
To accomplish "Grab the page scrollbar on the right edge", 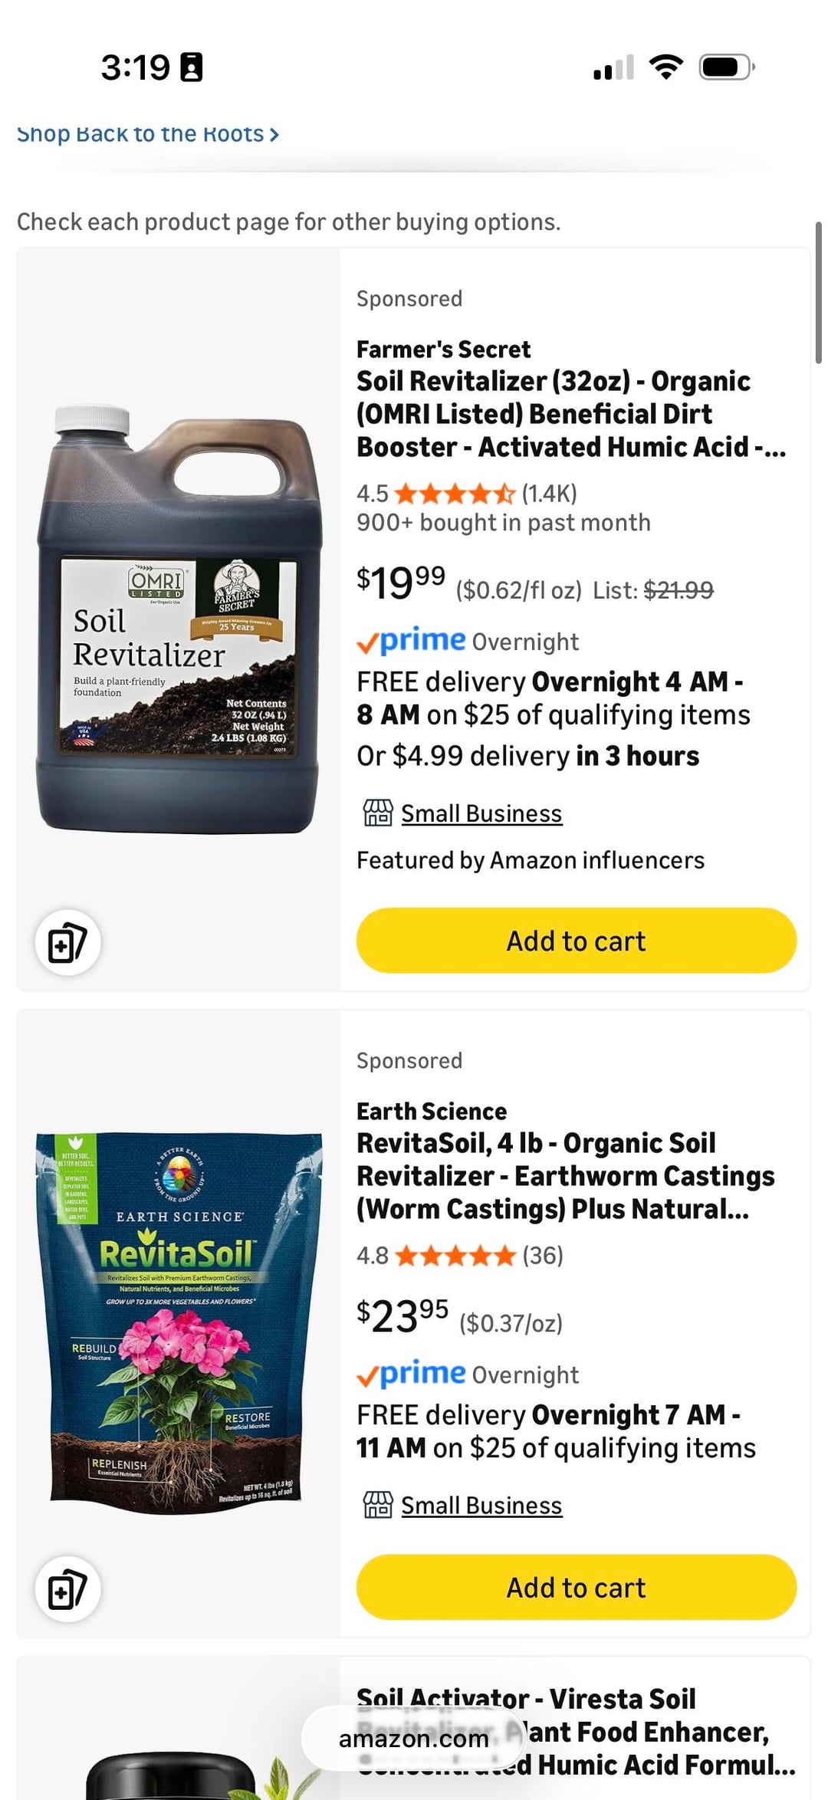I will pyautogui.click(x=818, y=293).
